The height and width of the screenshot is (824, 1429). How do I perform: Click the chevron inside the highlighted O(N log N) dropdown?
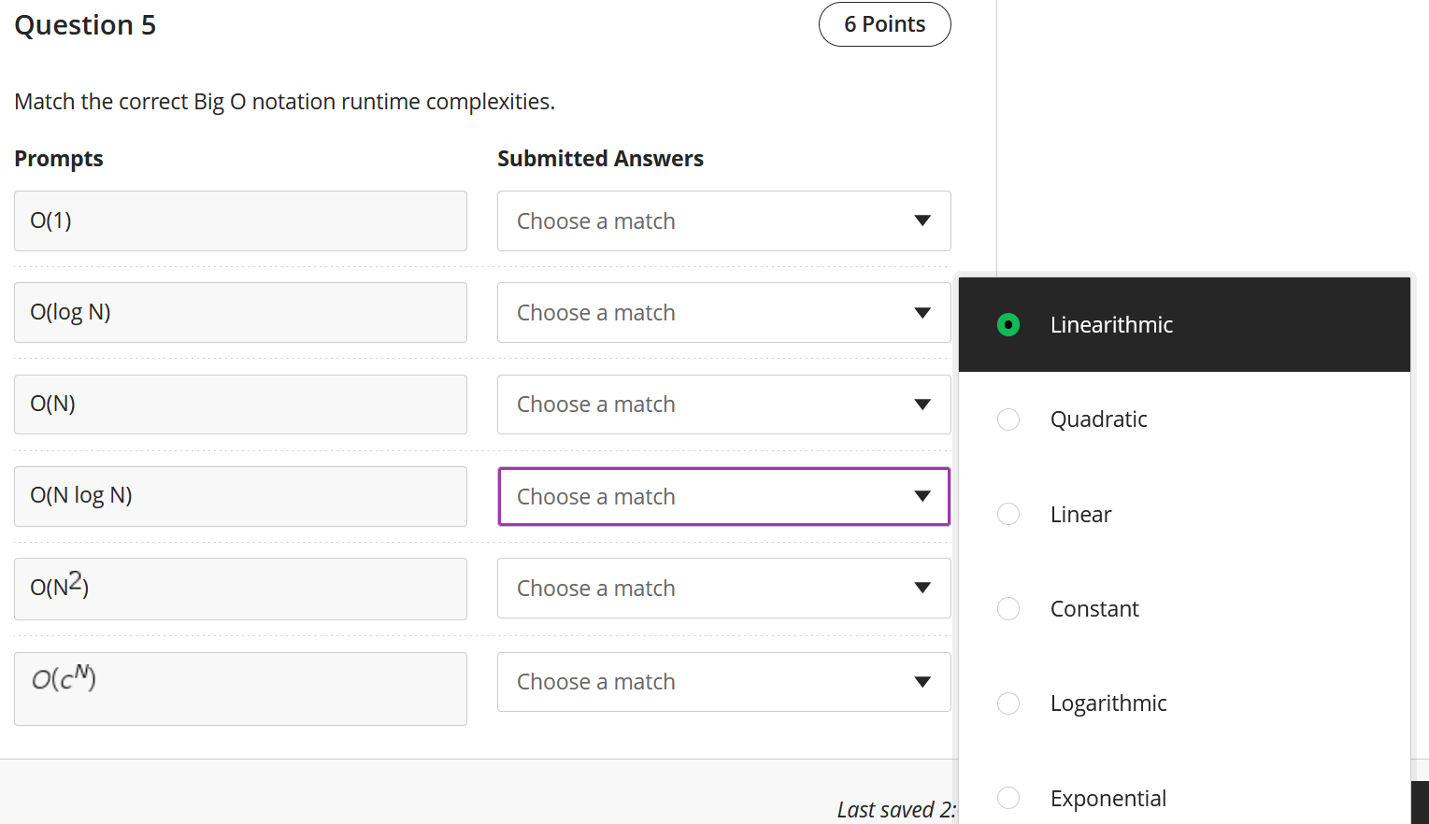pos(922,496)
